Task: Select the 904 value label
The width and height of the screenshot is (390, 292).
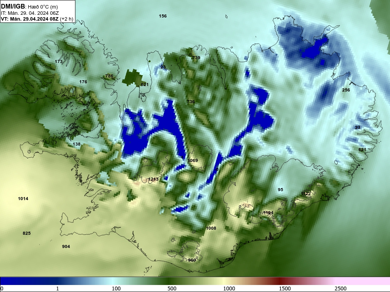Action: [66, 246]
